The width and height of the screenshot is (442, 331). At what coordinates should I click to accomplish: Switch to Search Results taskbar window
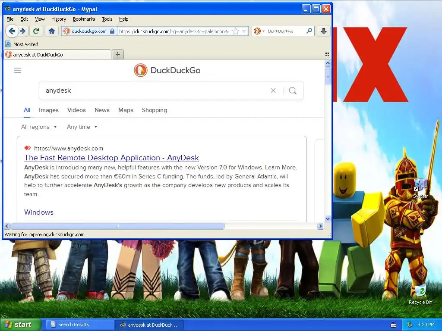tap(79, 325)
